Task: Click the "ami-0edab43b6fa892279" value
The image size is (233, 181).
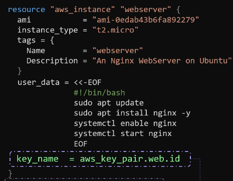Action: (146, 20)
